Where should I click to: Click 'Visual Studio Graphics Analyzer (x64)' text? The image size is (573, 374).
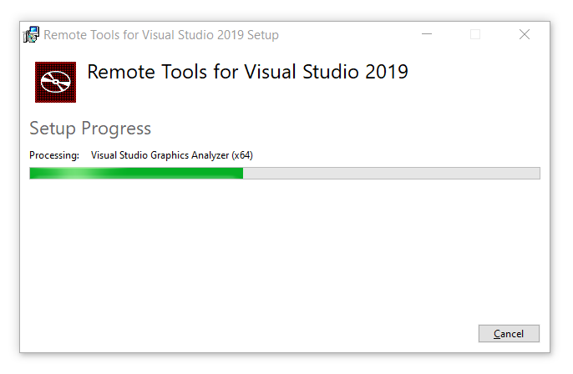pos(172,155)
